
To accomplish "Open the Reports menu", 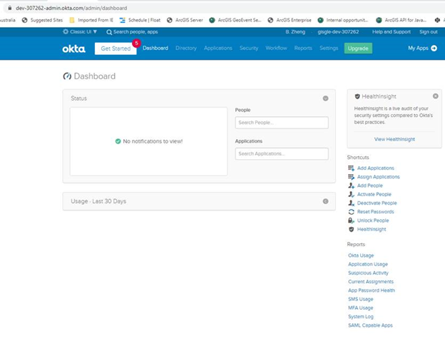I will point(303,48).
